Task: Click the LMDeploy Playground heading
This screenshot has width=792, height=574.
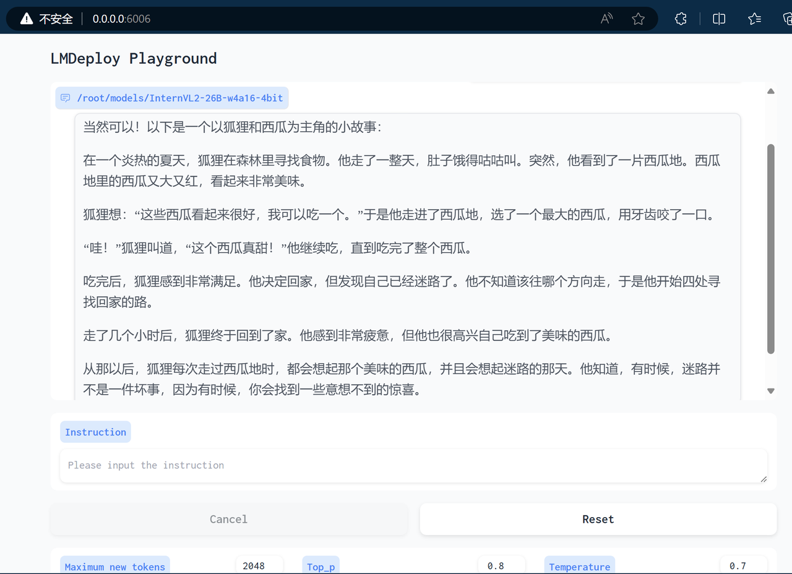Action: click(x=134, y=59)
